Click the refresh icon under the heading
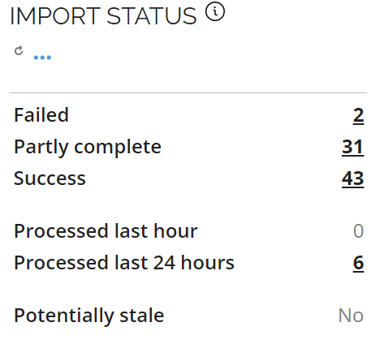Image resolution: width=388 pixels, height=344 pixels. click(x=19, y=50)
